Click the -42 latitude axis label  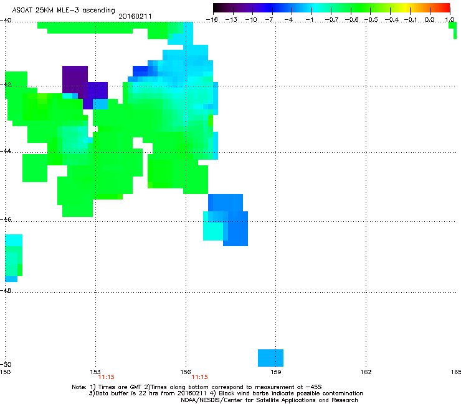(6, 85)
